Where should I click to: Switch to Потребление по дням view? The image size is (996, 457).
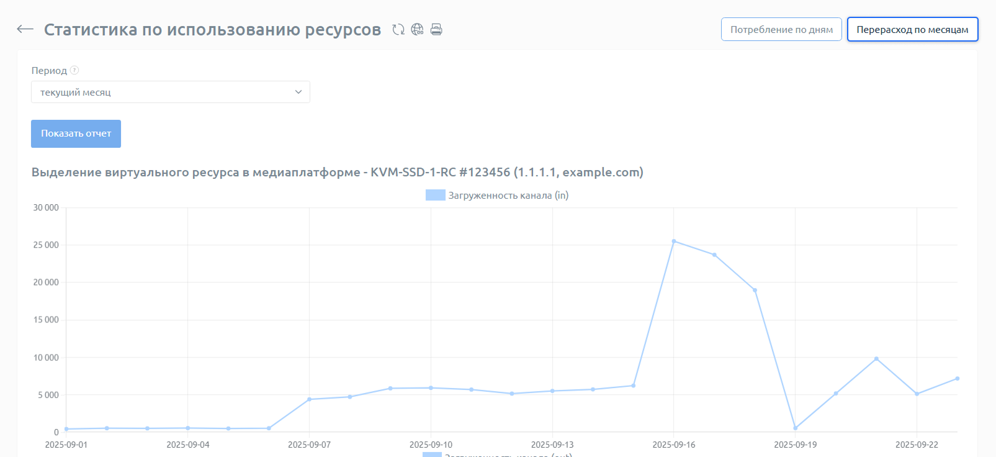tap(781, 29)
